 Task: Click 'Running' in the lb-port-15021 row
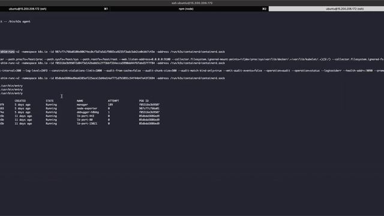coord(51,124)
